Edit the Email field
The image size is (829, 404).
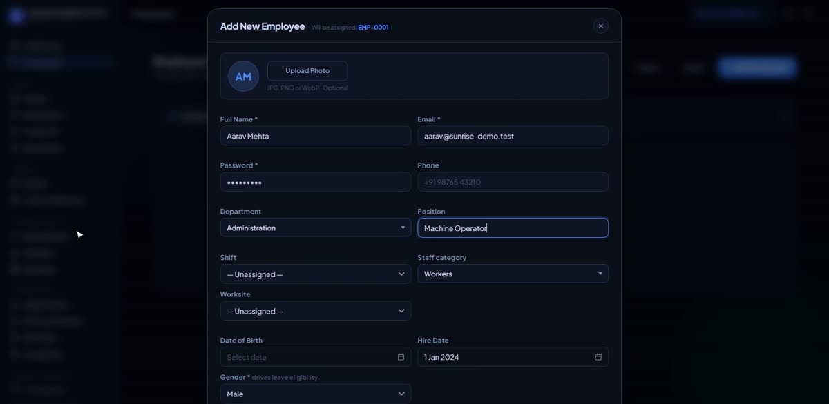tap(513, 136)
